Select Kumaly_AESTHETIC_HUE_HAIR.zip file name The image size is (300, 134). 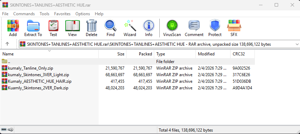pyautogui.click(x=40, y=81)
